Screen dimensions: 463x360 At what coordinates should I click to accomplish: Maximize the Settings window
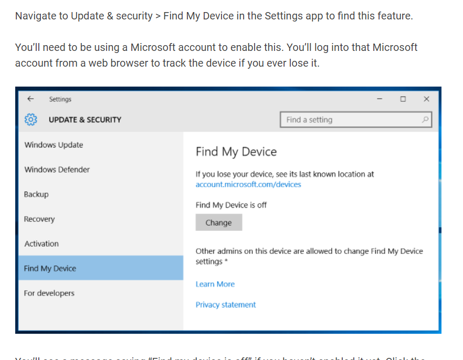(403, 99)
